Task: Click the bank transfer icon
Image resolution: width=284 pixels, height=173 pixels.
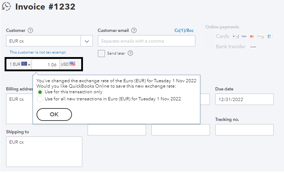Action: (x=253, y=47)
